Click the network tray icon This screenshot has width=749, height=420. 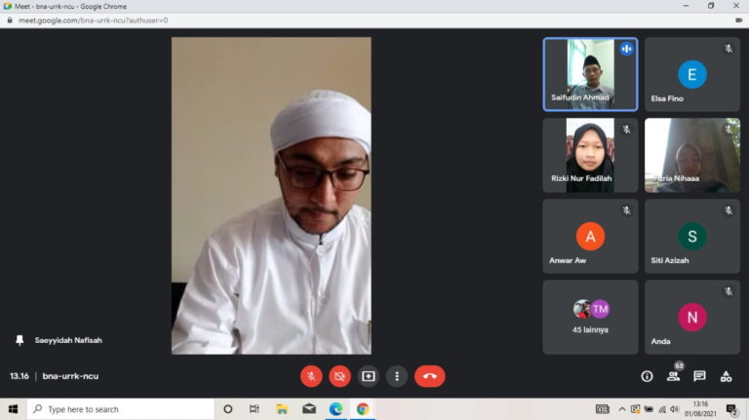click(661, 409)
